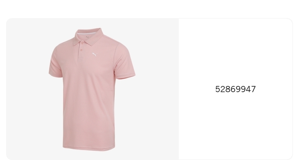Click the white inner neckline band of collar
Image resolution: width=299 pixels, height=160 pixels.
pyautogui.click(x=86, y=34)
